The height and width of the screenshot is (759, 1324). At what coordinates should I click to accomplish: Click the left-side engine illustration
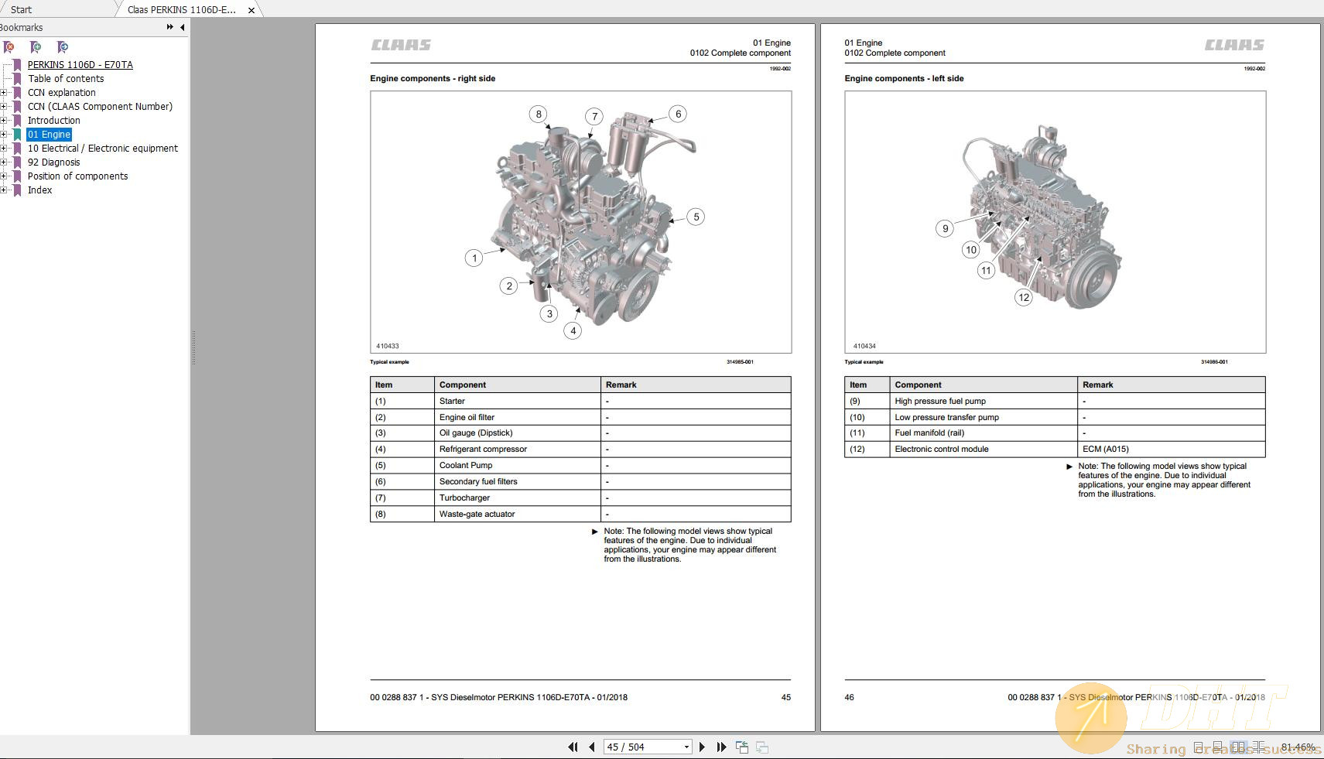click(x=1055, y=222)
